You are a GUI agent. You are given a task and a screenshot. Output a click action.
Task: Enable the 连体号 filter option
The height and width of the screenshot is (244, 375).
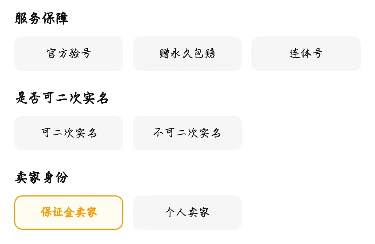point(306,53)
